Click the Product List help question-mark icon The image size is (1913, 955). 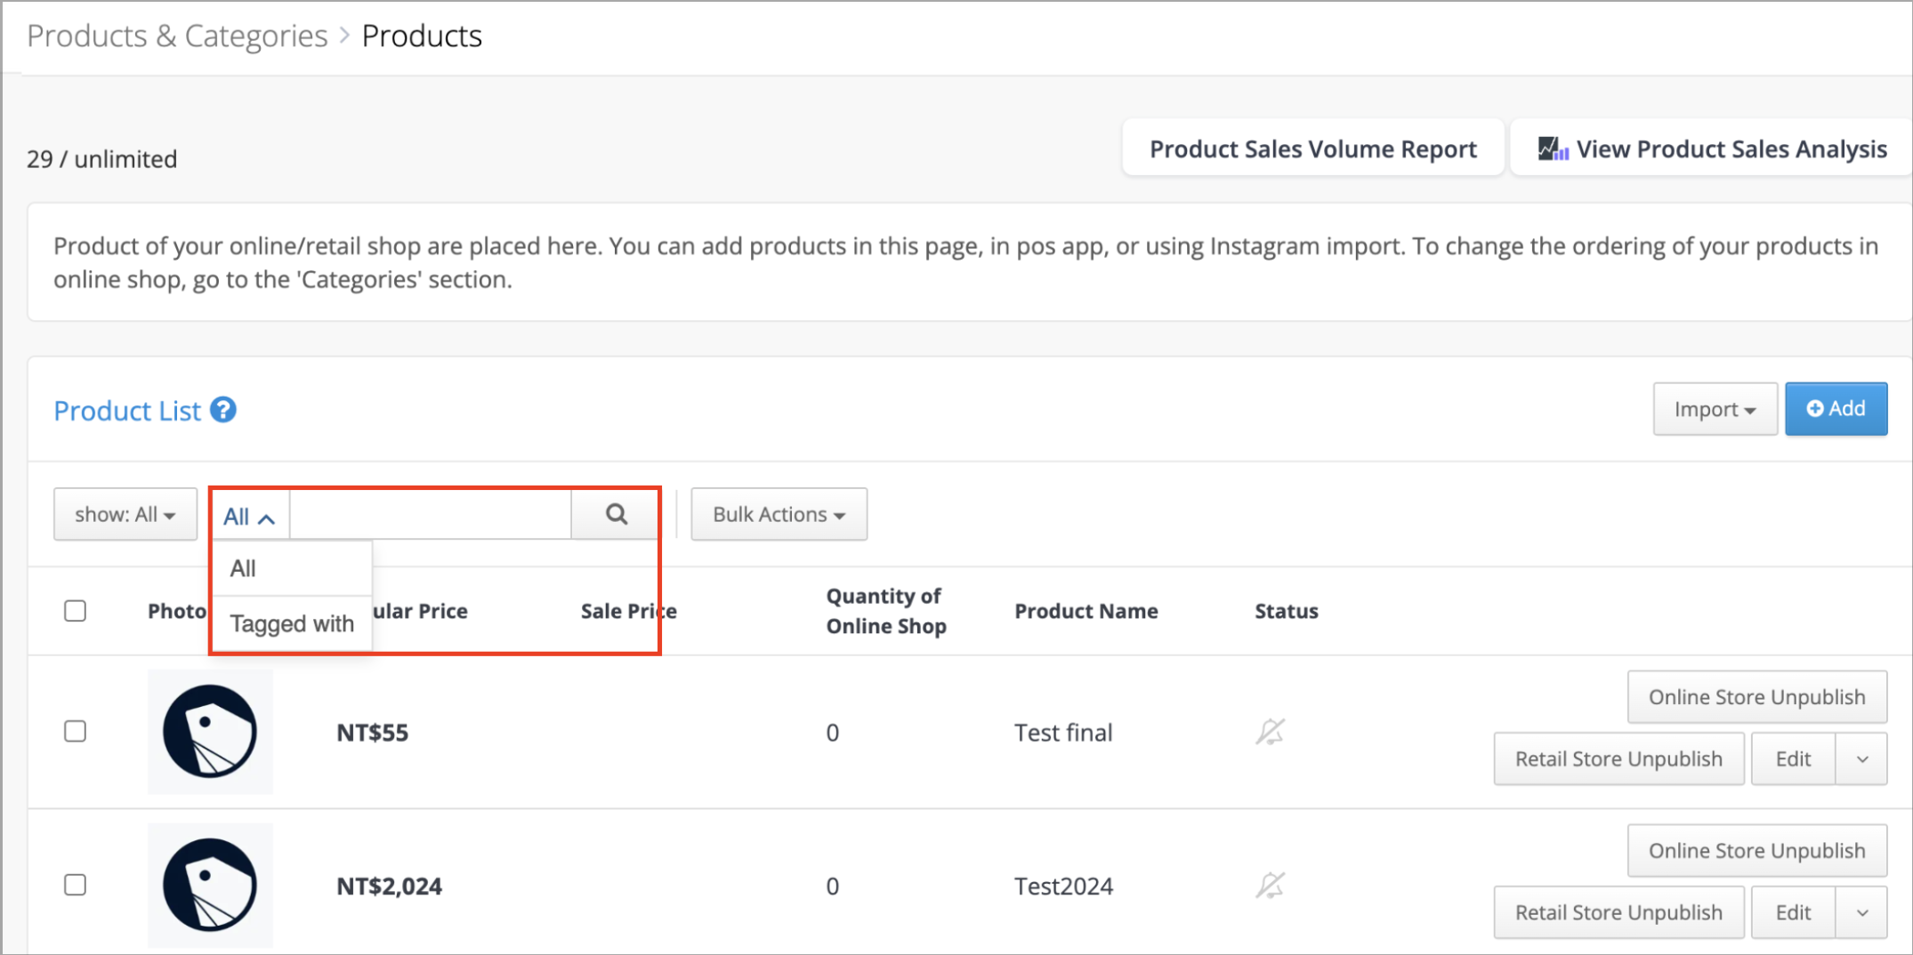(223, 410)
